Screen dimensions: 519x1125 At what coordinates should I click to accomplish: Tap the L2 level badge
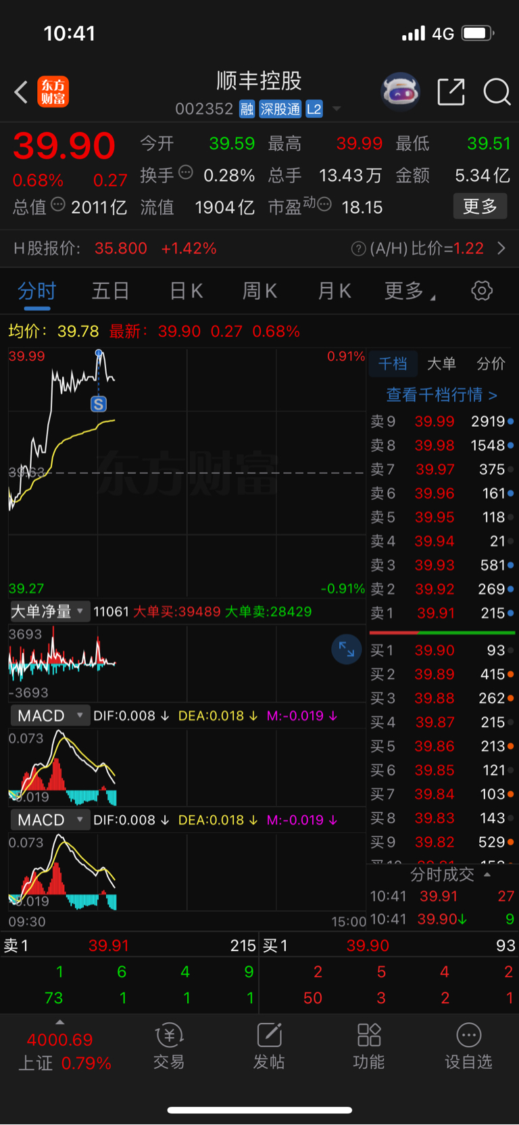[314, 109]
